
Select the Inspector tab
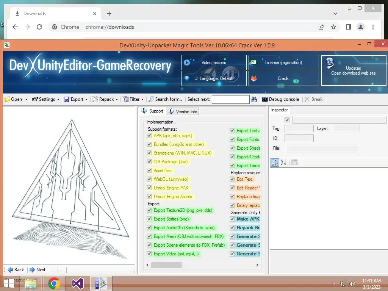pyautogui.click(x=280, y=110)
